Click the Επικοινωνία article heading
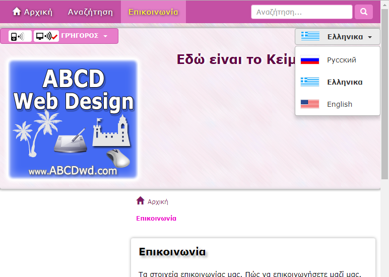The width and height of the screenshot is (389, 277). pos(172,252)
